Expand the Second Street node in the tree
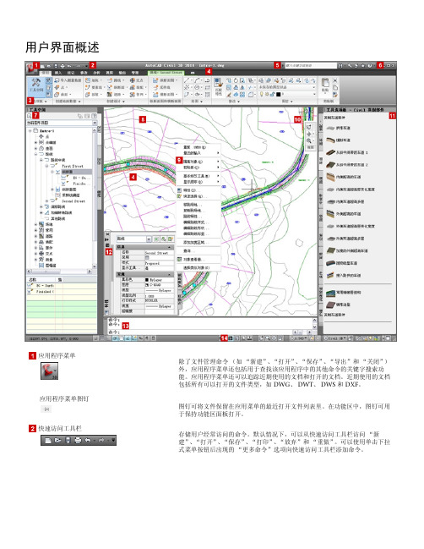 46,201
